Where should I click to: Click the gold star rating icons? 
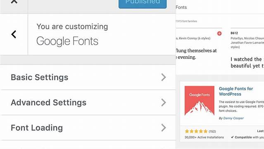coord(196,131)
